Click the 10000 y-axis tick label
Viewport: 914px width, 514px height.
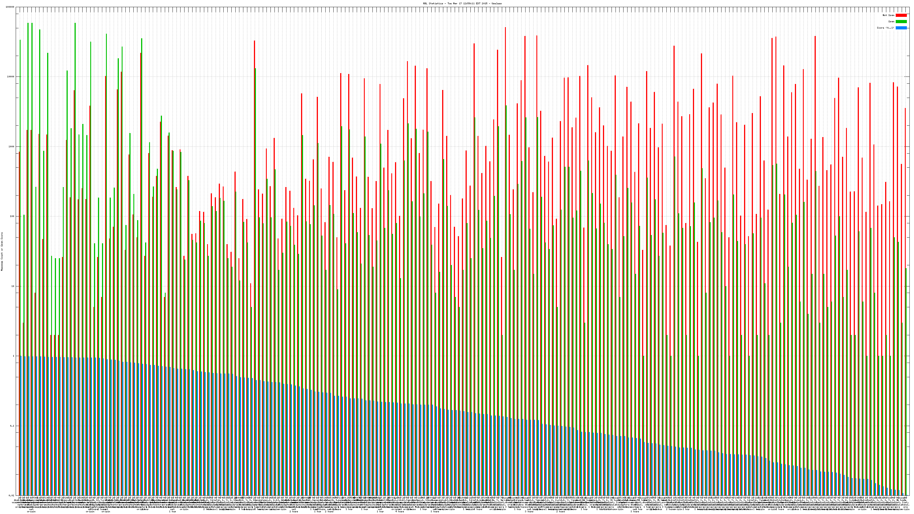[11, 77]
